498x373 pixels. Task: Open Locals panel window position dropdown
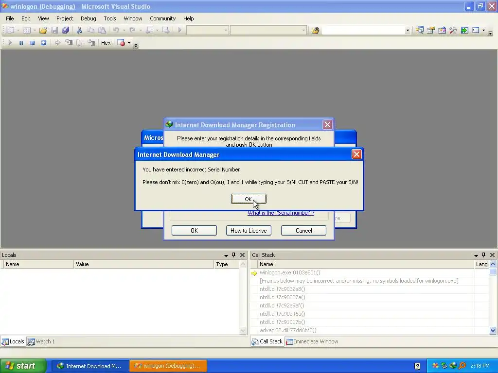point(226,255)
